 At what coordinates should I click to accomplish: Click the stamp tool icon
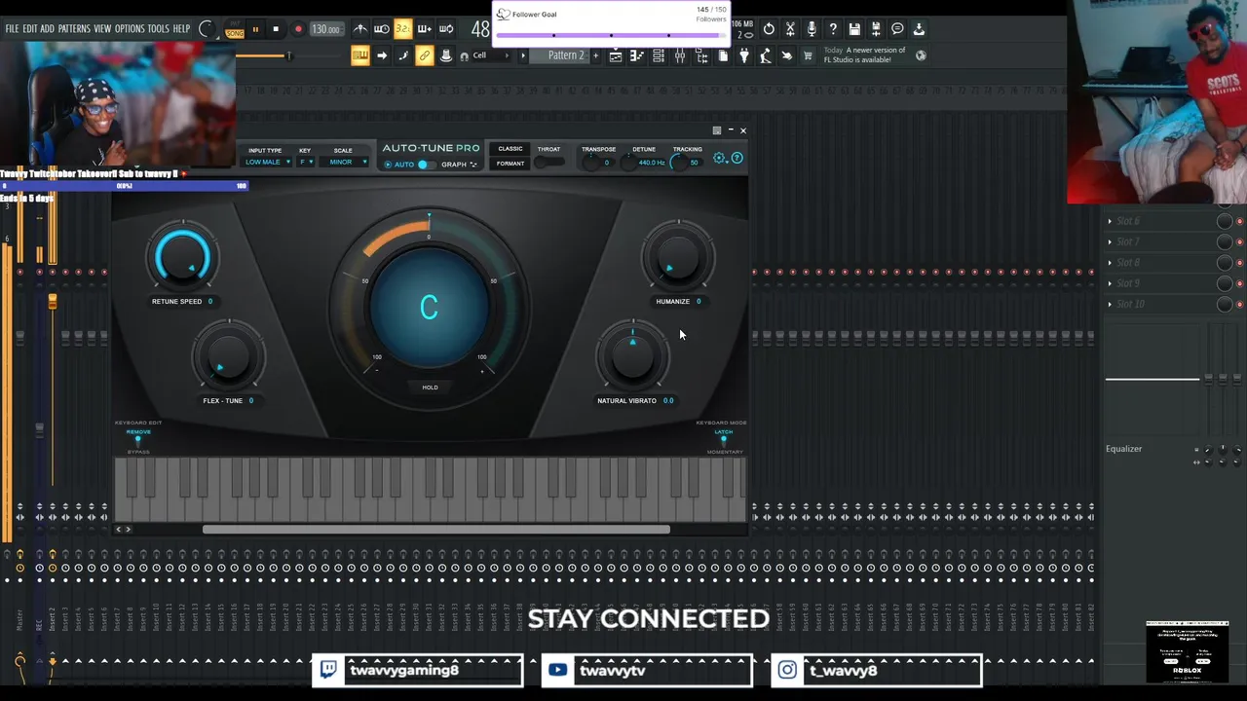[446, 55]
